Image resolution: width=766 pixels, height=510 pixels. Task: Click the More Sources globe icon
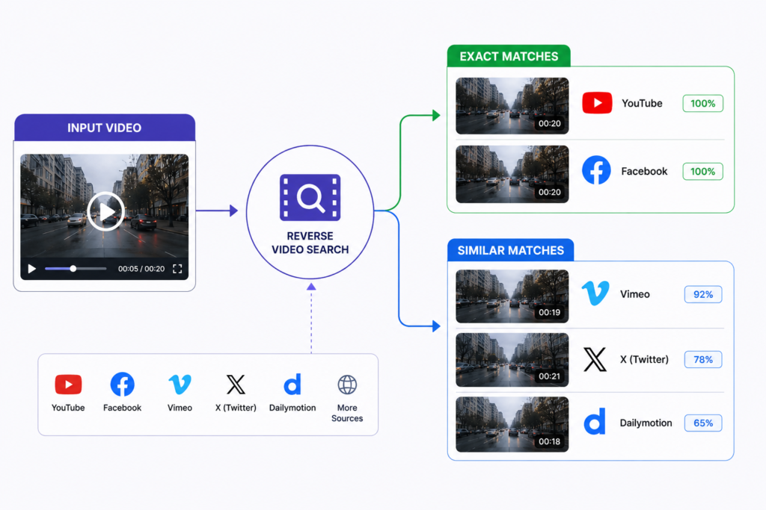click(347, 385)
